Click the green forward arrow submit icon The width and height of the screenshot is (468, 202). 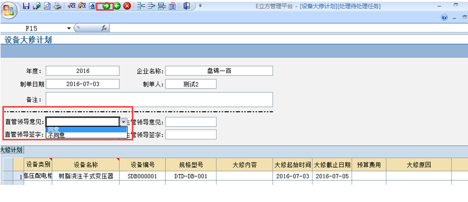click(x=107, y=6)
